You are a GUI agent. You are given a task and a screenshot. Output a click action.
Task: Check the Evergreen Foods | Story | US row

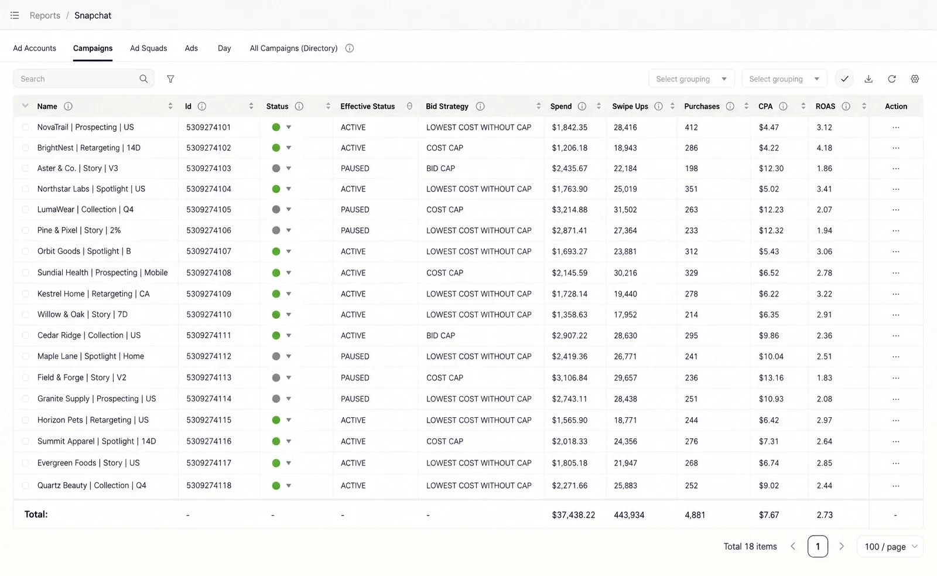(25, 463)
